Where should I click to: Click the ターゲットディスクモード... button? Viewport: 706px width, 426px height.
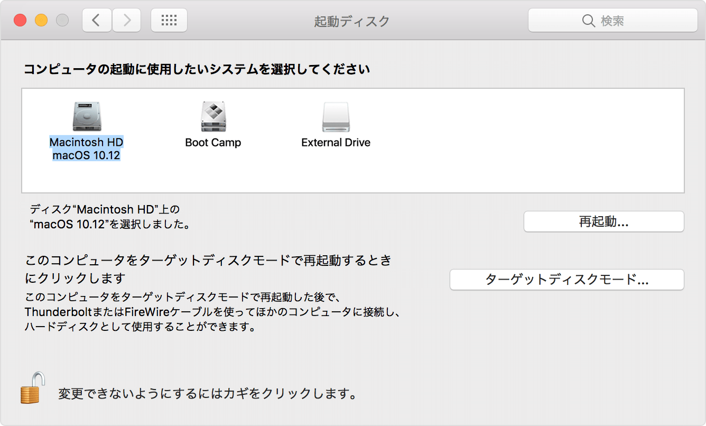coord(567,280)
